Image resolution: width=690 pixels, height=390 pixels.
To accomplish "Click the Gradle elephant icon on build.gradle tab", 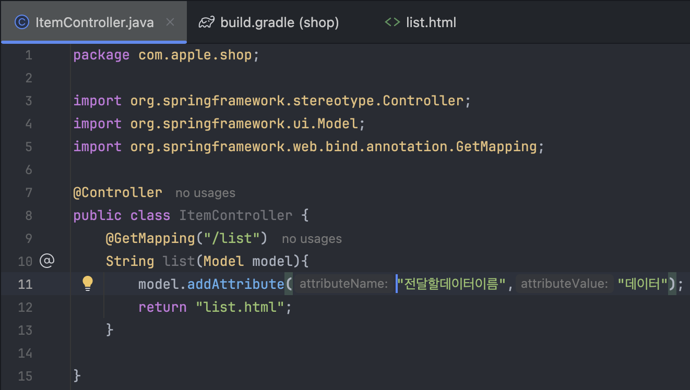I will [x=207, y=22].
